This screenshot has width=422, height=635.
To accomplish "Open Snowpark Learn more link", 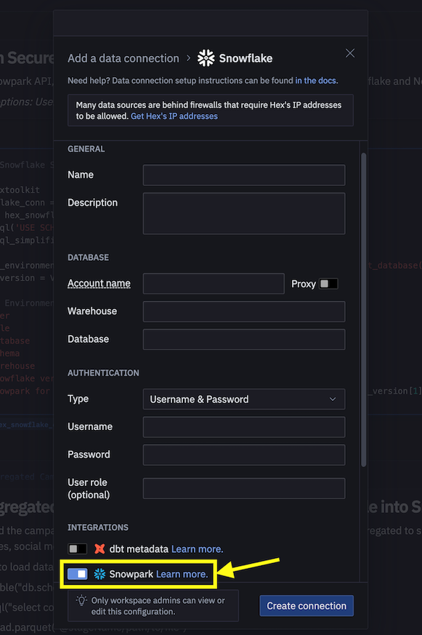I will [182, 574].
